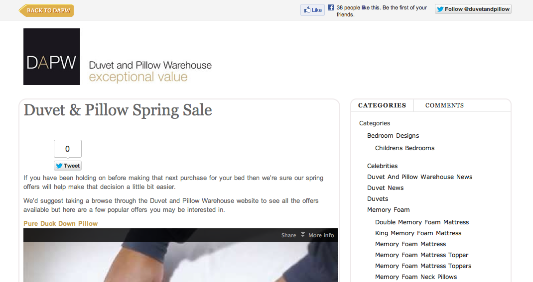The width and height of the screenshot is (533, 282).
Task: Click the DAPW square logo
Action: point(52,57)
